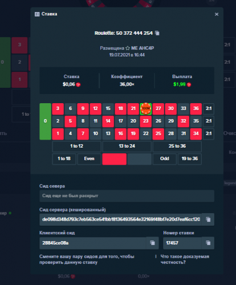Select red number 5

[70, 121]
